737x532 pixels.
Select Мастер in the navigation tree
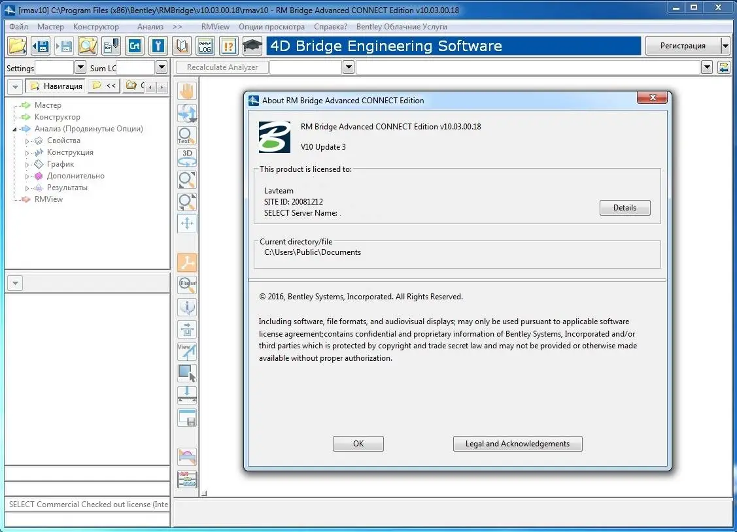tap(48, 105)
